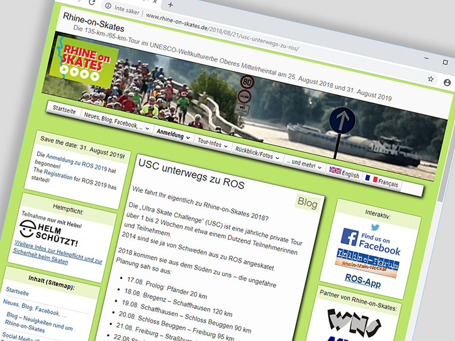Click 'Save the date: 31. August 2019!' heading
Screen dimensions: 455x341
(82, 147)
